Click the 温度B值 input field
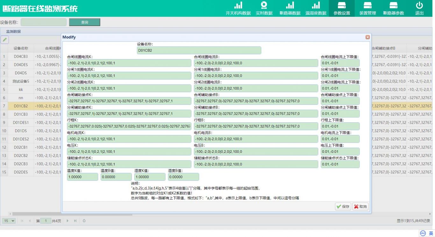The width and height of the screenshot is (435, 237). [116, 177]
